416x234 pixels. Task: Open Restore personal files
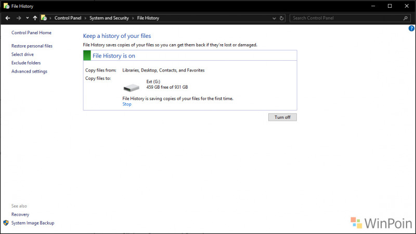(32, 46)
